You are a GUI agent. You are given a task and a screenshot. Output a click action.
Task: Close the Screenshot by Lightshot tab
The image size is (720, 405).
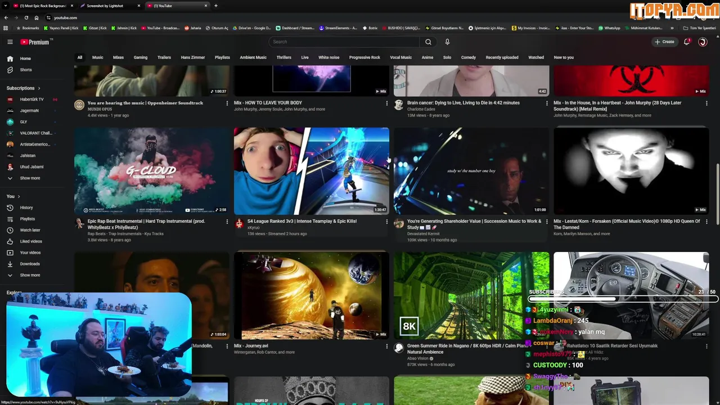[139, 6]
